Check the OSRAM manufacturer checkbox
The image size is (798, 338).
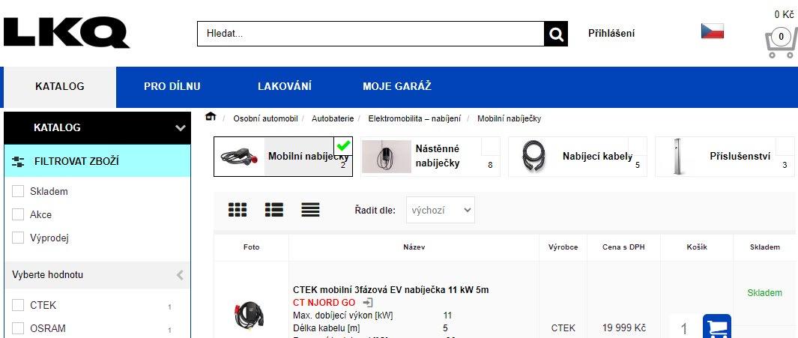18,328
